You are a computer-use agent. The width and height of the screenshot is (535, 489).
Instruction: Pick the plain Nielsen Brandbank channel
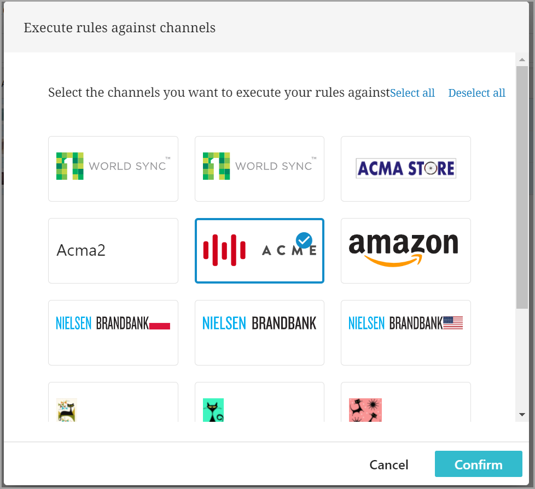click(x=259, y=332)
